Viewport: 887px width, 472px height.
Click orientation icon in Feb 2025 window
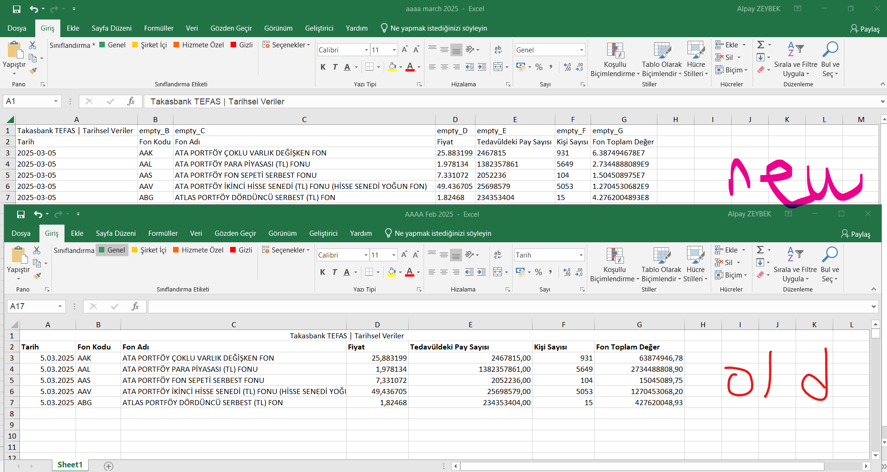click(x=470, y=255)
